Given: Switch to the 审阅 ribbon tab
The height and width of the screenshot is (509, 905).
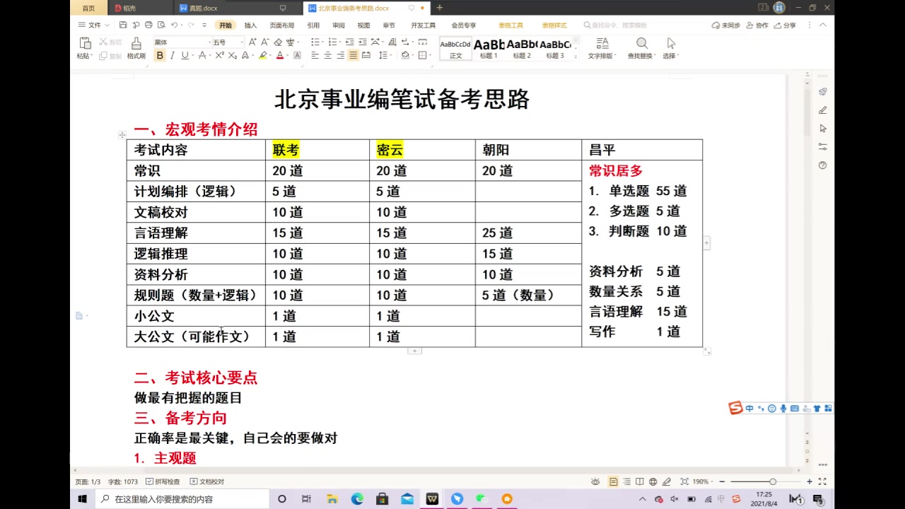Looking at the screenshot, I should pos(339,25).
